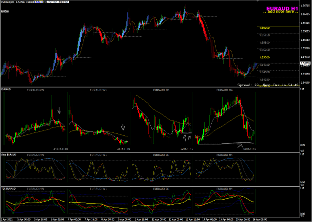Image resolution: width=312 pixels, height=222 pixels.
Task: Click the EURAUD H4 label above mini price chart
Action: click(x=225, y=90)
